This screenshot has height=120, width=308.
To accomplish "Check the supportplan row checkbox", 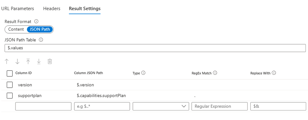I will [x=10, y=96].
